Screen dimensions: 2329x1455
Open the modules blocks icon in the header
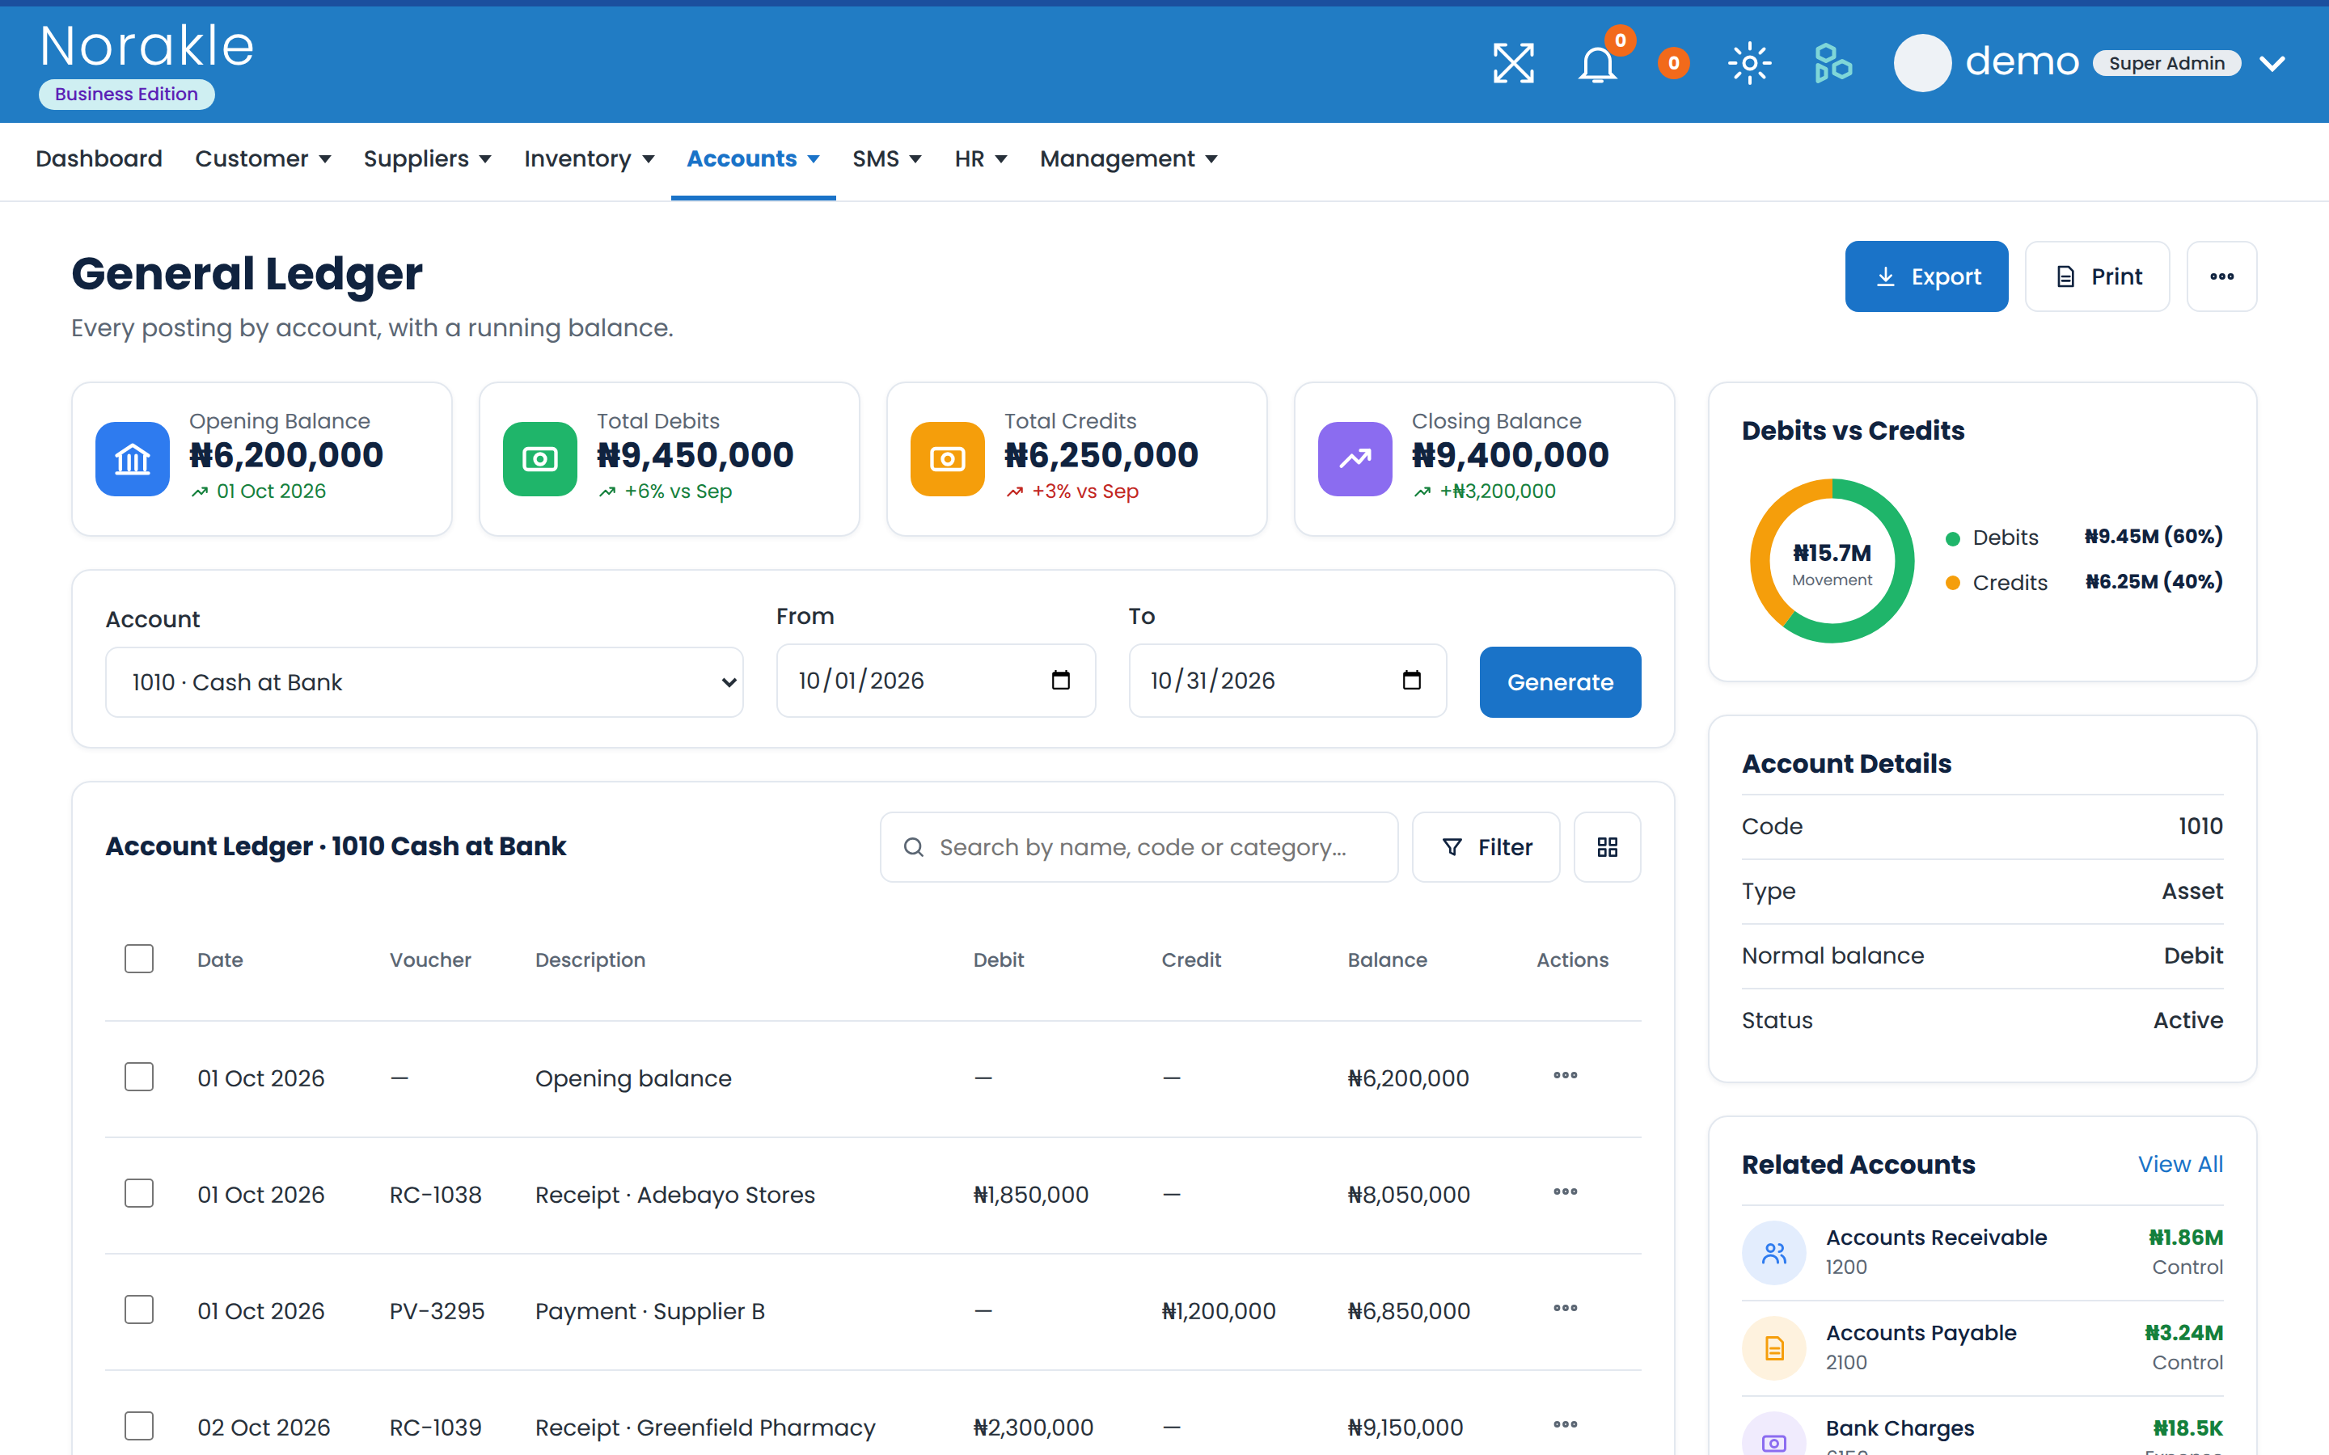point(1832,64)
